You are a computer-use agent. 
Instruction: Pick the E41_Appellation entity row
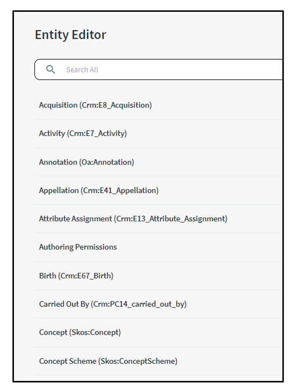pos(159,190)
